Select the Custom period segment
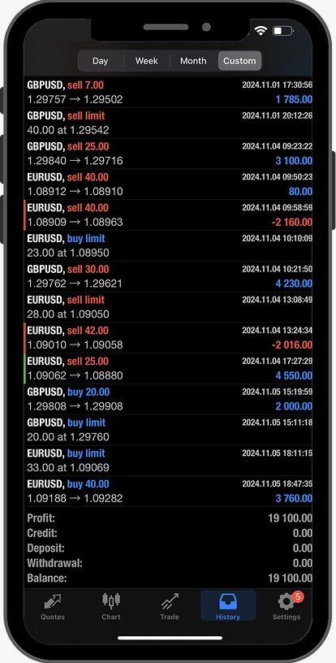Screen dimensions: 336x663 coord(239,61)
